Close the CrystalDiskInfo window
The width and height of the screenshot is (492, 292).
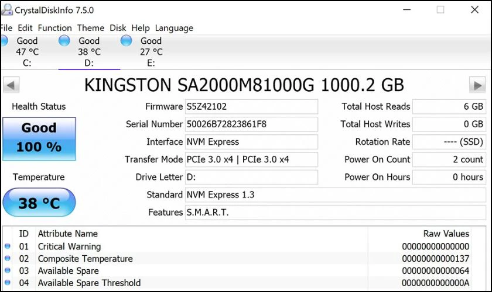tap(475, 10)
